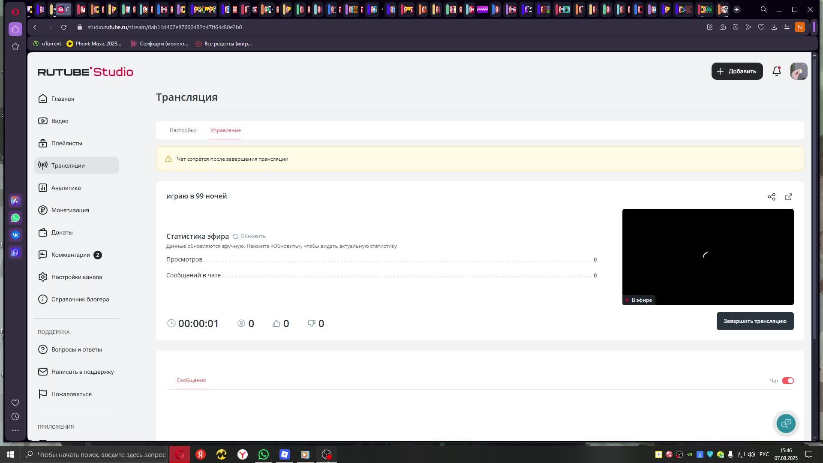Open VK messenger in Opera sidebar
This screenshot has width=823, height=463.
15,235
